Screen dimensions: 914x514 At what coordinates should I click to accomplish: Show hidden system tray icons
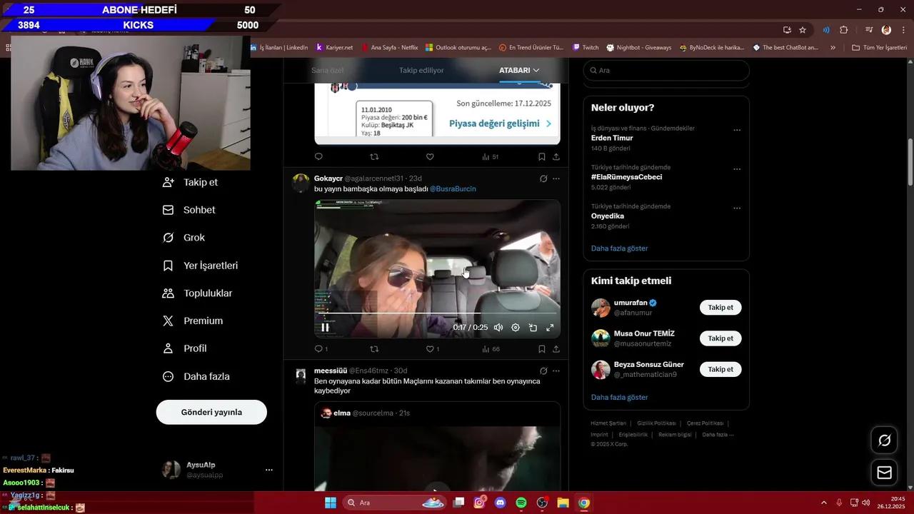pyautogui.click(x=824, y=503)
